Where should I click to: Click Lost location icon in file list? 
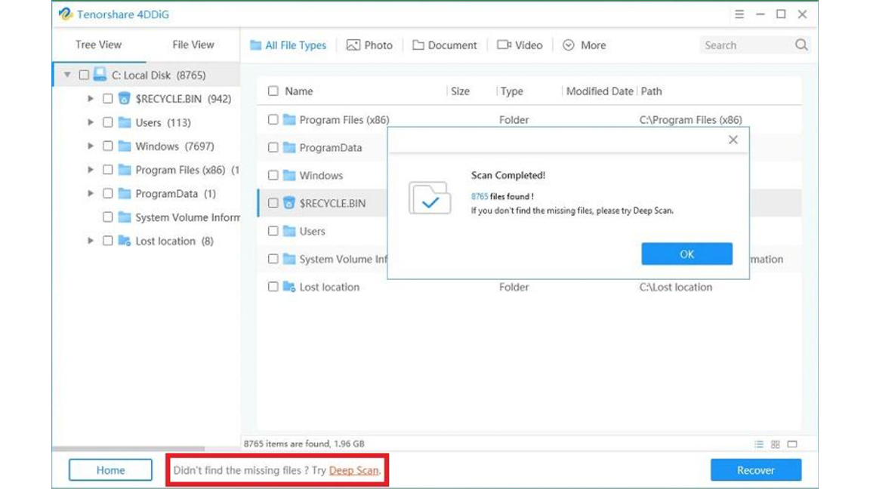tap(289, 287)
